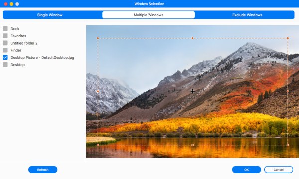Viewport: 299px width, 179px height.
Task: Check the Desktop checkbox
Action: point(5,65)
